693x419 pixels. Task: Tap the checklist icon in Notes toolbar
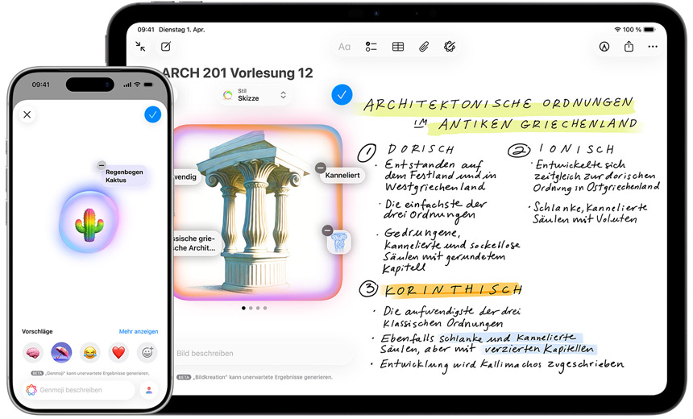pos(371,47)
